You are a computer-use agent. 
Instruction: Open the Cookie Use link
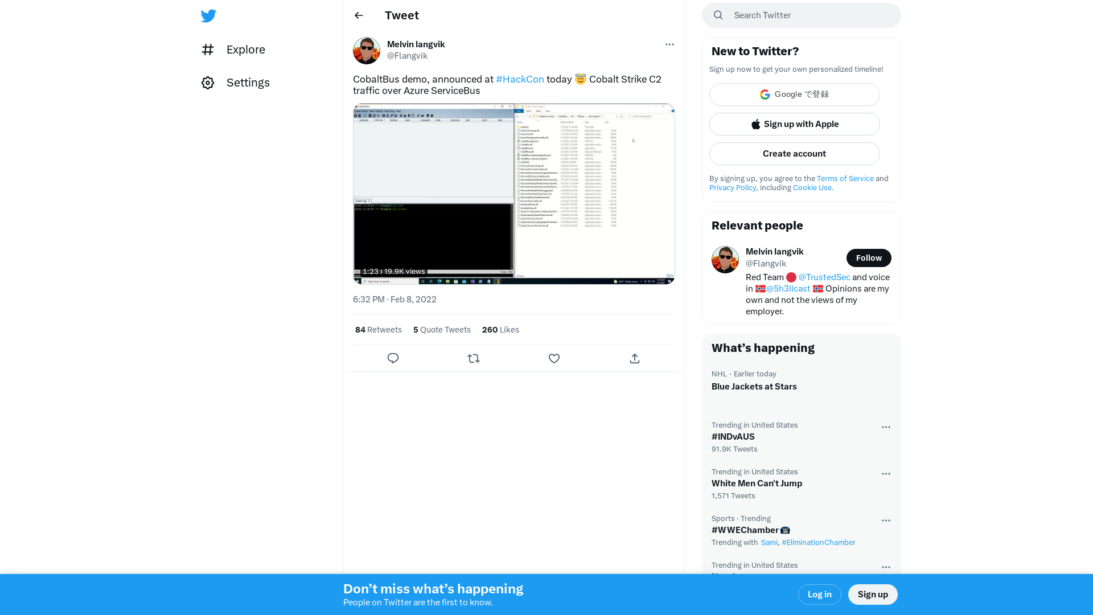pos(813,187)
